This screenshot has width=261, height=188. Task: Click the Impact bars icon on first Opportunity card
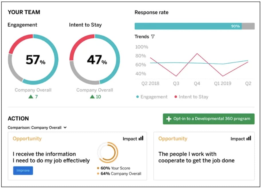(141, 138)
